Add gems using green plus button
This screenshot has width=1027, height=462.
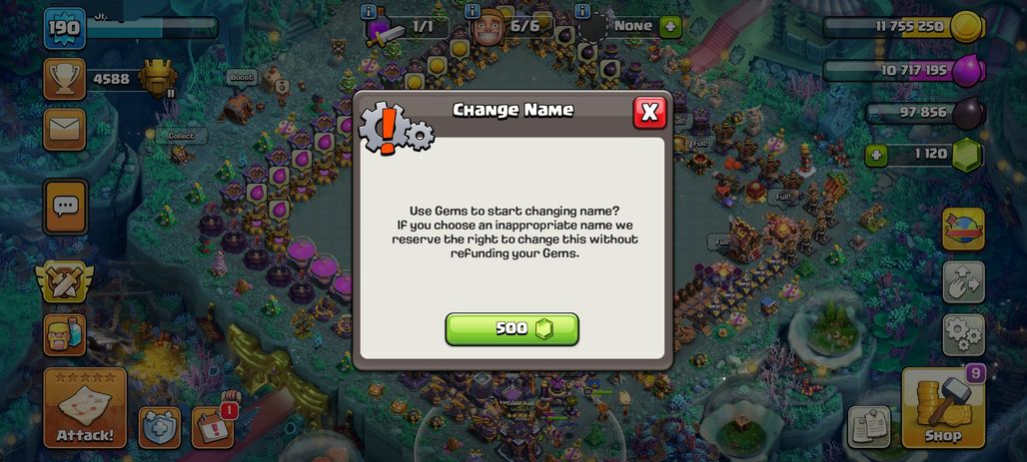click(x=877, y=156)
